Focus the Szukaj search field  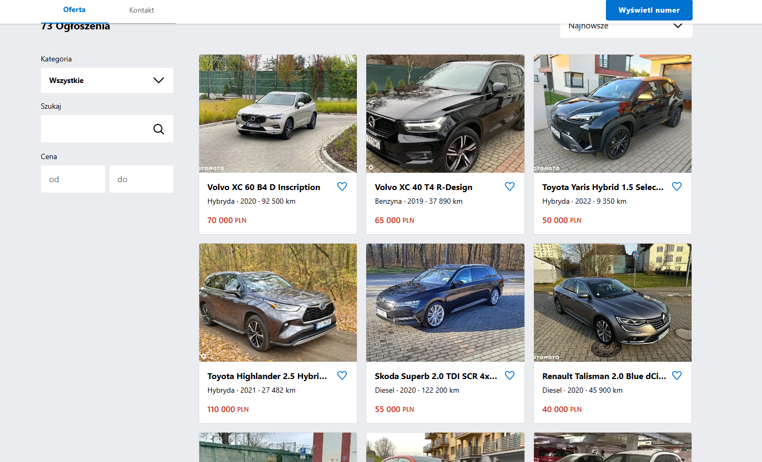point(107,129)
